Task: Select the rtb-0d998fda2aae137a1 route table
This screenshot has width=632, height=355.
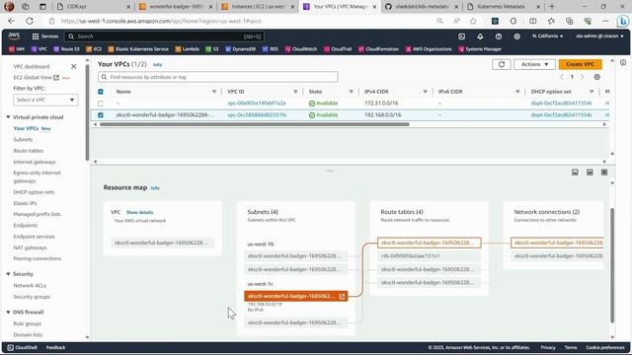Action: click(x=430, y=256)
